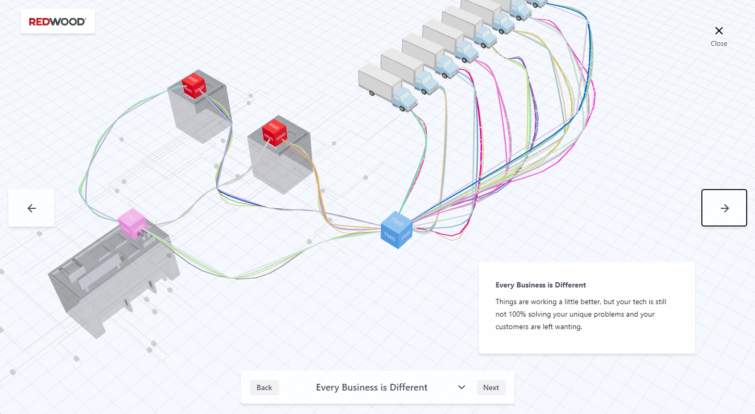Image resolution: width=755 pixels, height=414 pixels.
Task: Advance to the next slide with the right arrow
Action: (724, 208)
